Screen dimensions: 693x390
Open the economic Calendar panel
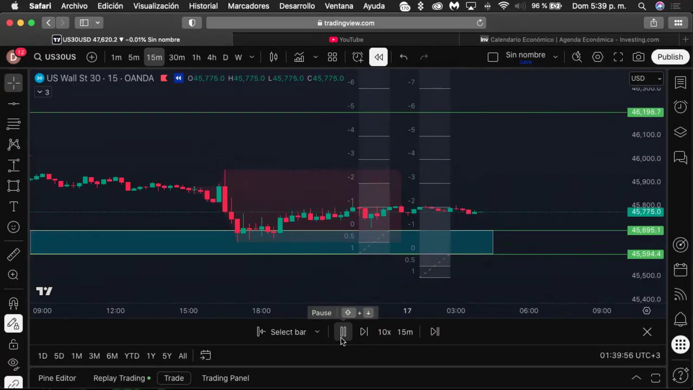pyautogui.click(x=681, y=270)
